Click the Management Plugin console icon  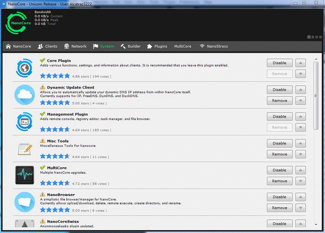click(24, 122)
